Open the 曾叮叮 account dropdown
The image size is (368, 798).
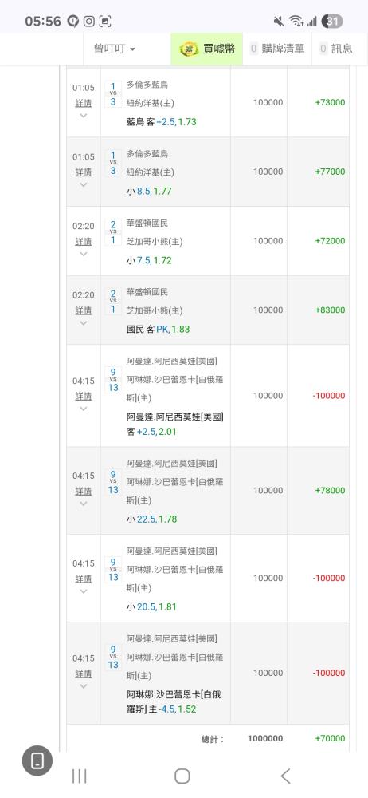point(115,49)
